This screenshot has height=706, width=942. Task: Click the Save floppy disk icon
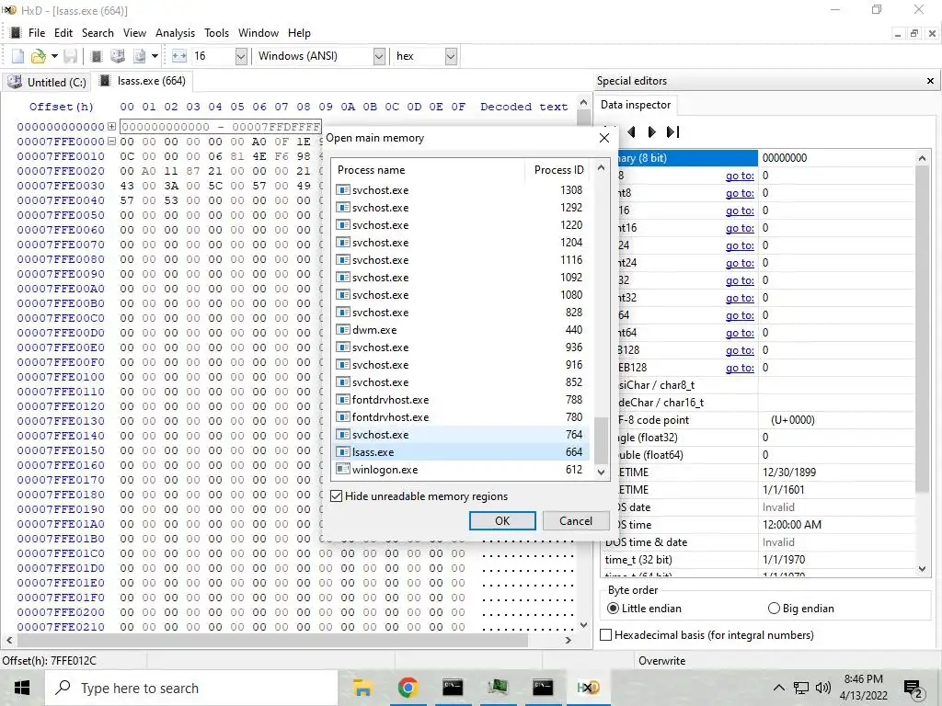point(70,56)
